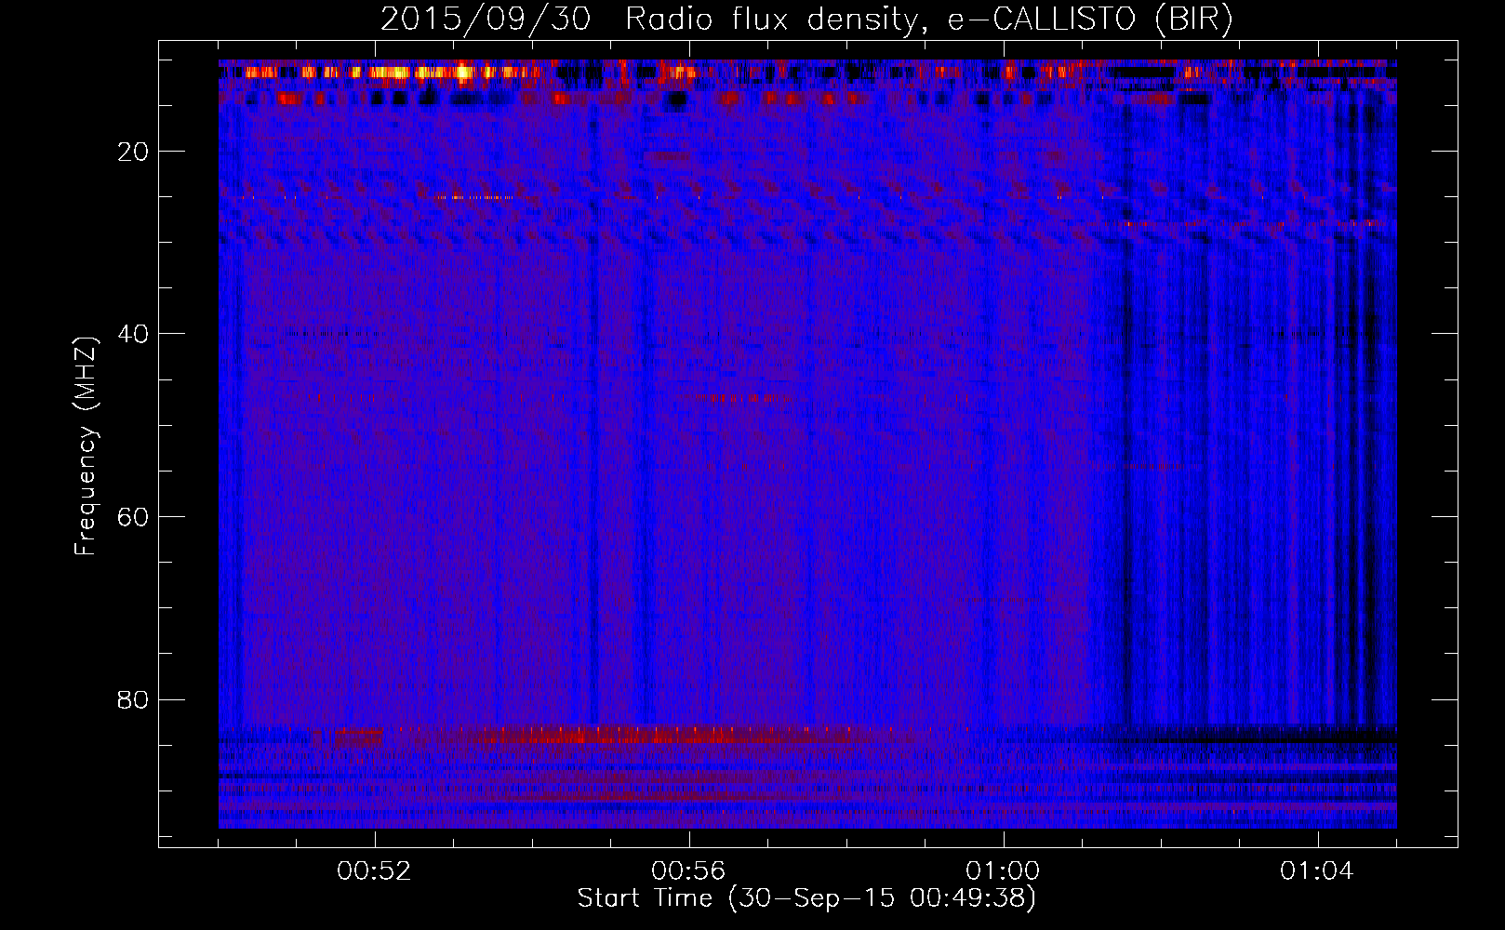The width and height of the screenshot is (1505, 930).
Task: Click the y-axis tick label '40'
Action: tap(134, 334)
